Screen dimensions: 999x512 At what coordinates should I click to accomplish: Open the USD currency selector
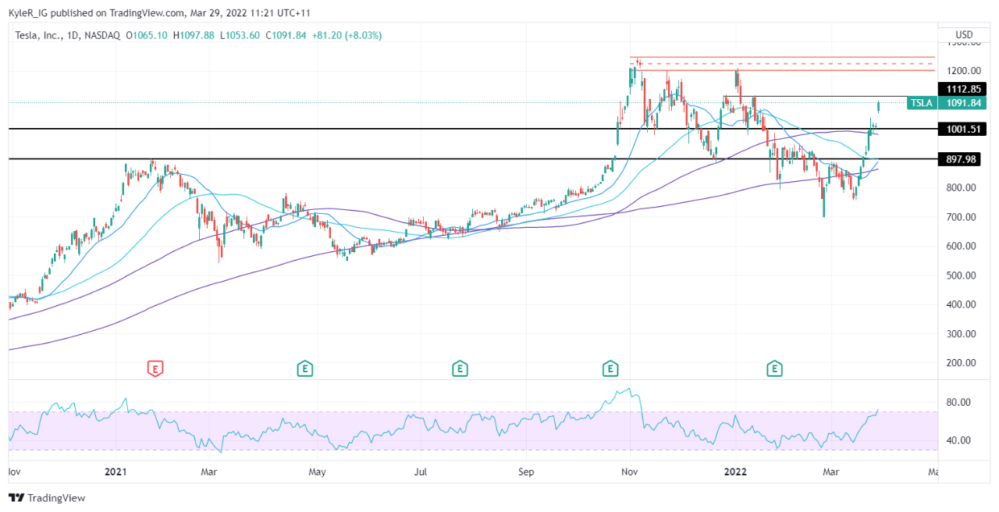click(x=964, y=34)
